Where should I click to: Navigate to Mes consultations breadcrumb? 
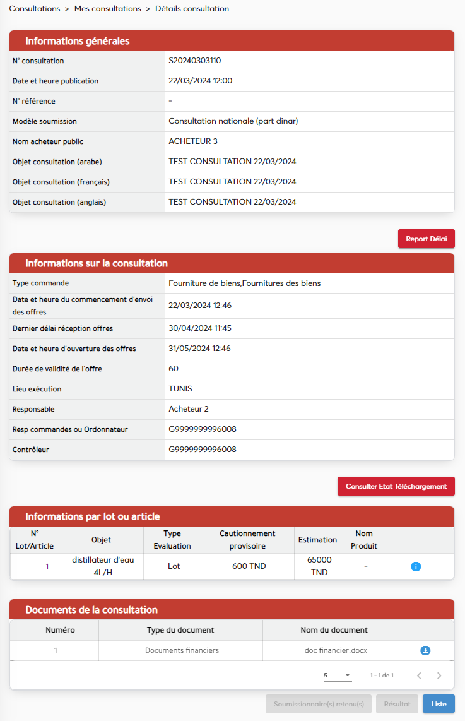107,9
